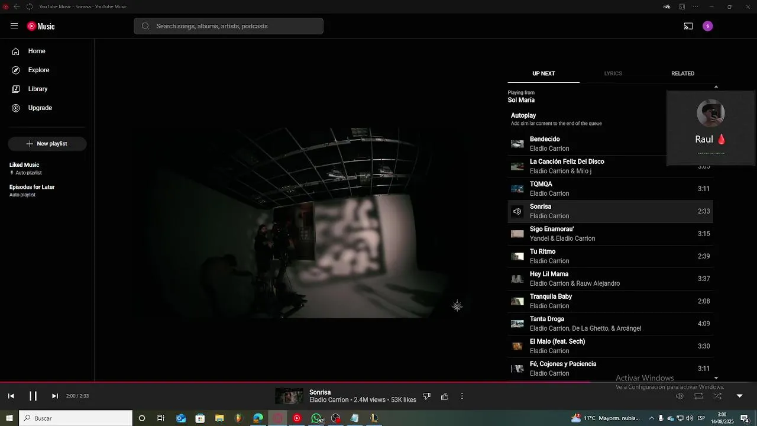
Task: Click the Sonrisa thumbnail in player bar
Action: coord(289,396)
